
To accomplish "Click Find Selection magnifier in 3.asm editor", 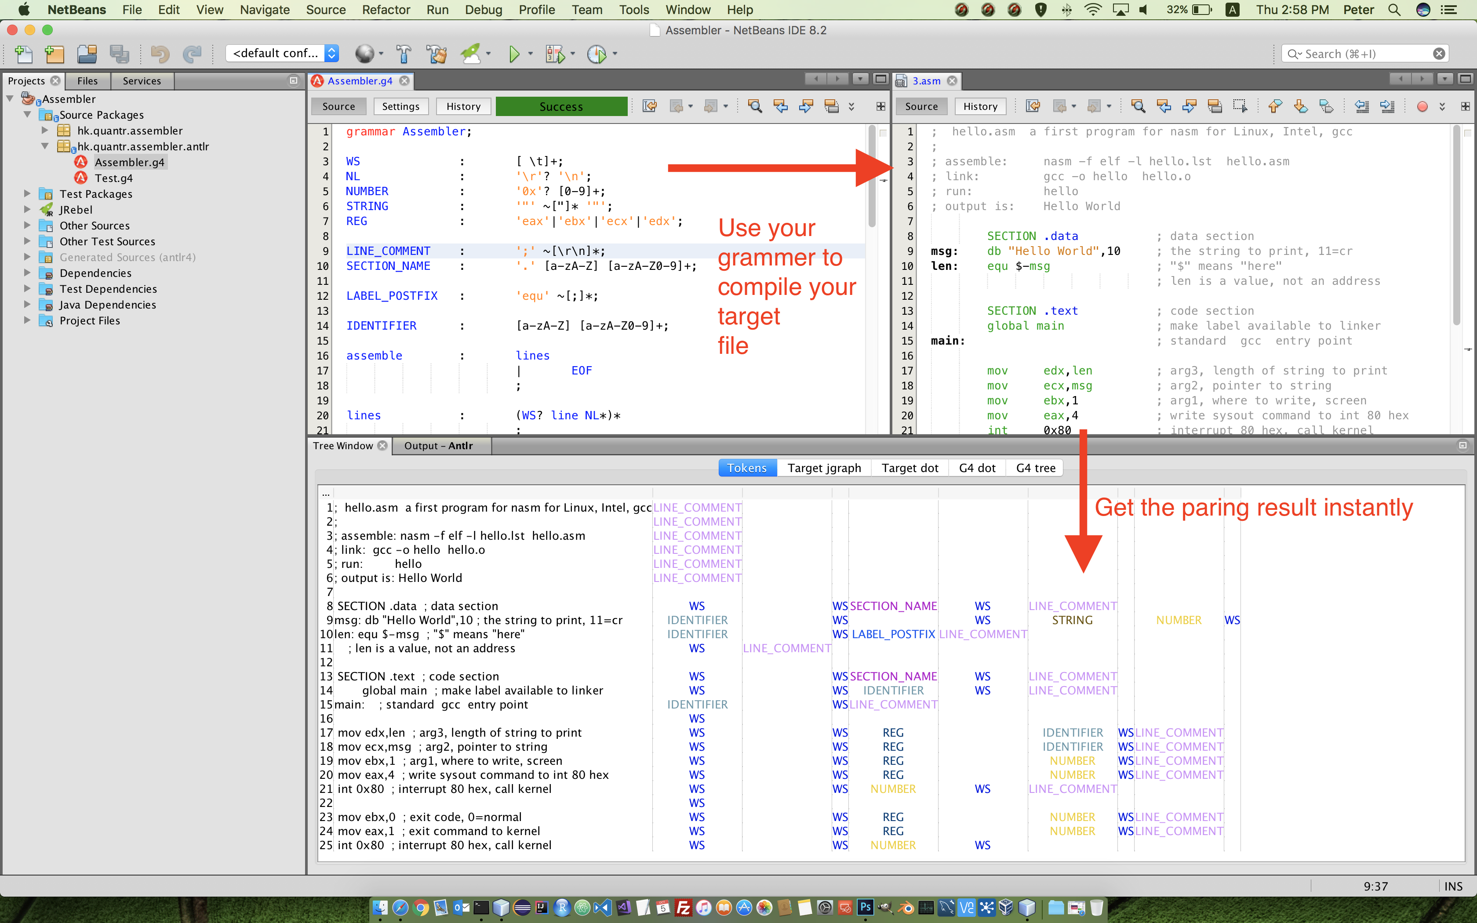I will pyautogui.click(x=1138, y=106).
